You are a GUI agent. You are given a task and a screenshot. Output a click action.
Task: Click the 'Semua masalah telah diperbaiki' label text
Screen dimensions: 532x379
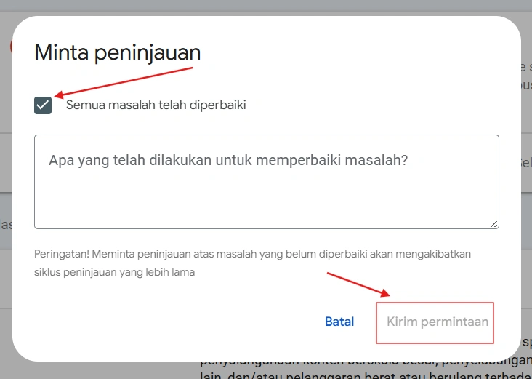pyautogui.click(x=156, y=105)
